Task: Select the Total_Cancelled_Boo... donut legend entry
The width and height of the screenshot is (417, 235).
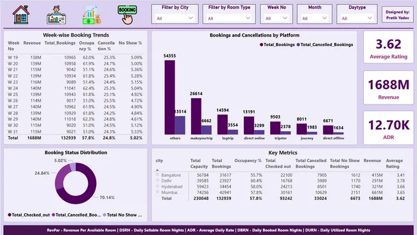Action: pos(76,215)
